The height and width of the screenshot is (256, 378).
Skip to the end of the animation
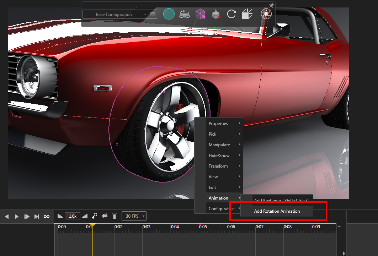[36, 217]
